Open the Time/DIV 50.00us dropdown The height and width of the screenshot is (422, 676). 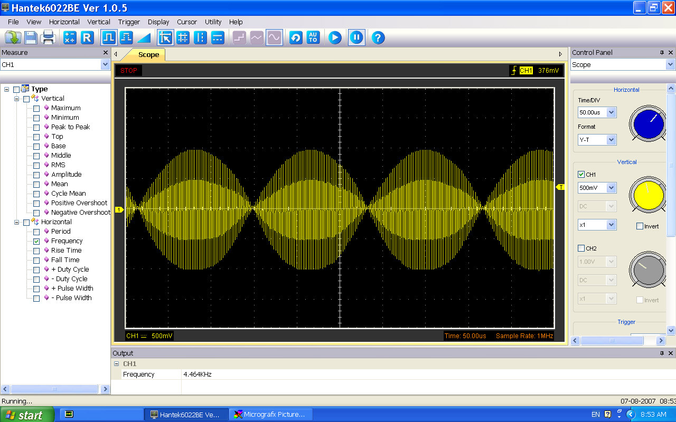(611, 112)
